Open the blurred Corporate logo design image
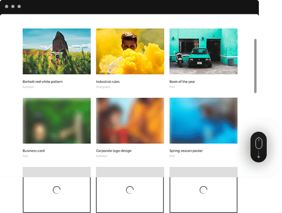Screen dimensions: 282x213 coord(130,121)
